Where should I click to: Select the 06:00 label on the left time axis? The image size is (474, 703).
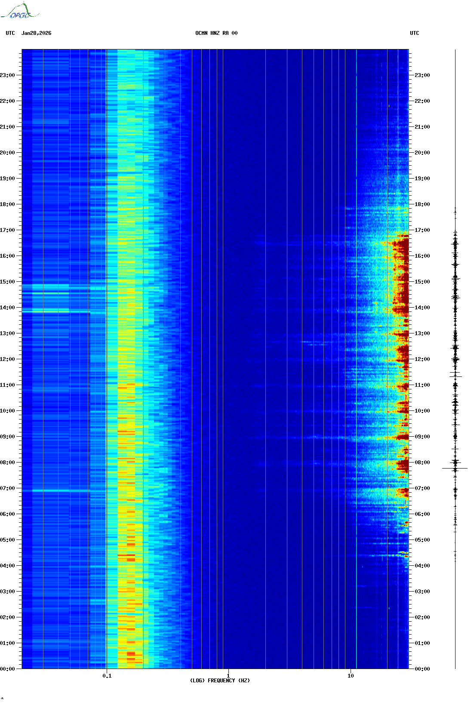7,514
